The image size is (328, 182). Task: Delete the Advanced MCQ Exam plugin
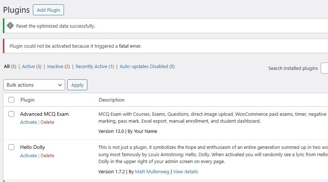47,122
